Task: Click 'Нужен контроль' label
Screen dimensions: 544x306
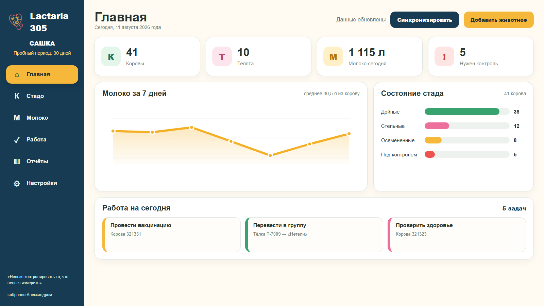Action: click(479, 64)
